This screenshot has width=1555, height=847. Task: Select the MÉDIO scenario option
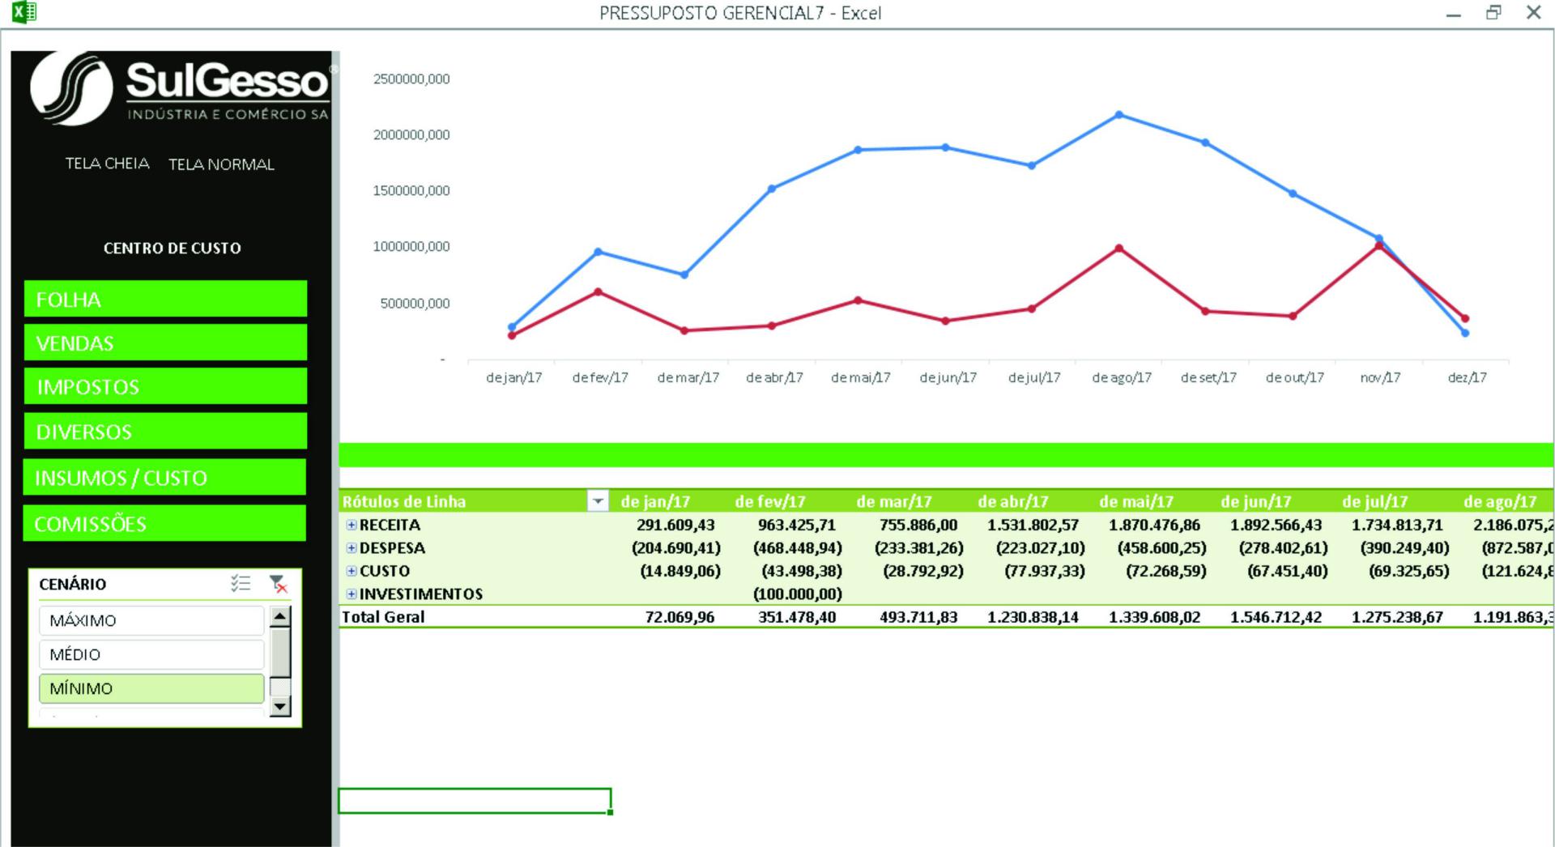pos(151,654)
